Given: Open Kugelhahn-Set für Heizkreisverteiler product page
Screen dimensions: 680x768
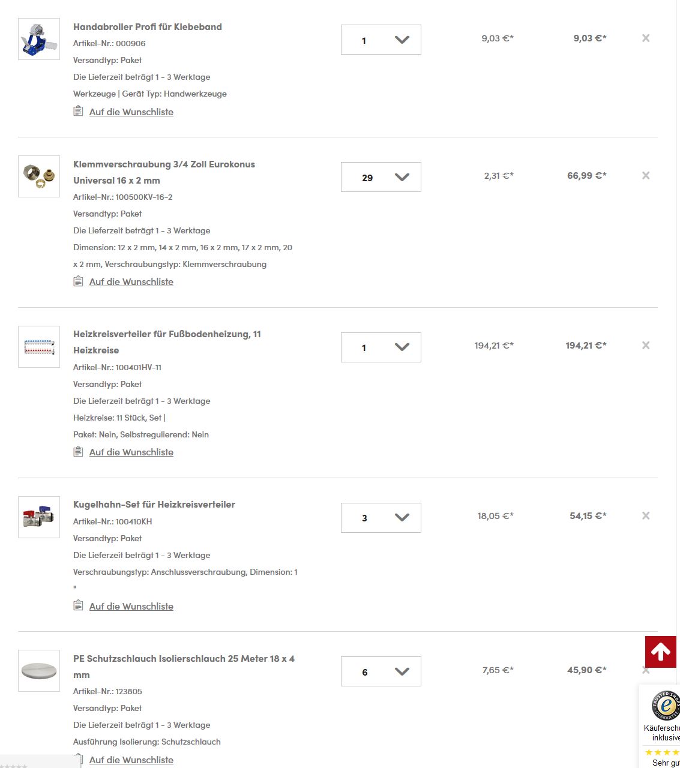Looking at the screenshot, I should click(x=154, y=504).
